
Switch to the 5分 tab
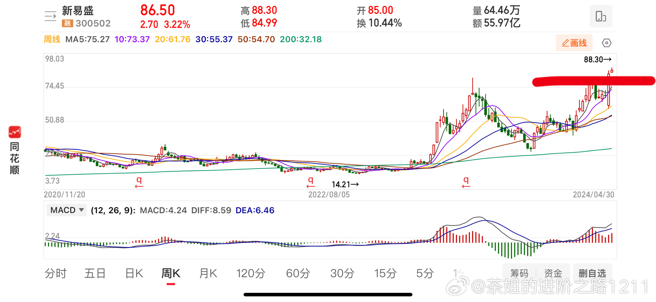[x=425, y=273]
